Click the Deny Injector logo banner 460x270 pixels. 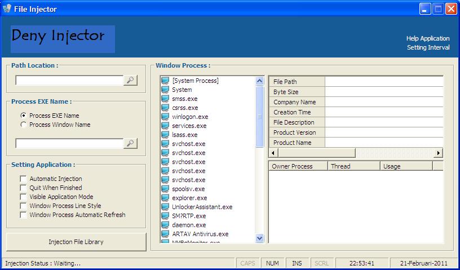tap(63, 39)
